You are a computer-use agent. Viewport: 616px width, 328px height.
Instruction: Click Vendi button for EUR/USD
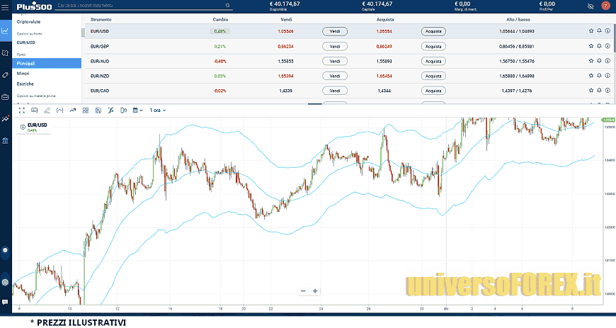[334, 31]
